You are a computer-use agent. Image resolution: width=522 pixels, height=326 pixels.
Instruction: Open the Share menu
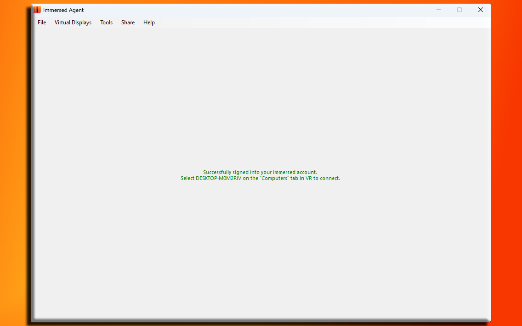click(x=128, y=22)
